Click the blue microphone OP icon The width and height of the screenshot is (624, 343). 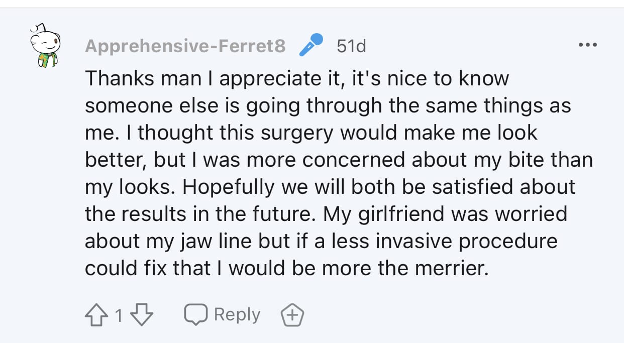pyautogui.click(x=310, y=45)
